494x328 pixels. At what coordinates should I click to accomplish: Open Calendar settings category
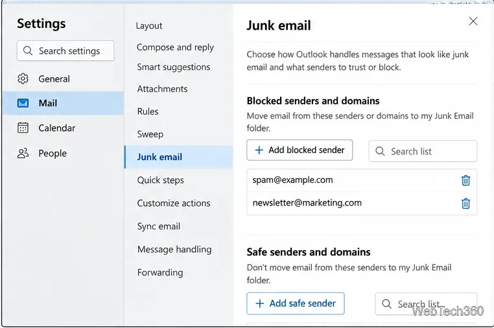tap(63, 128)
